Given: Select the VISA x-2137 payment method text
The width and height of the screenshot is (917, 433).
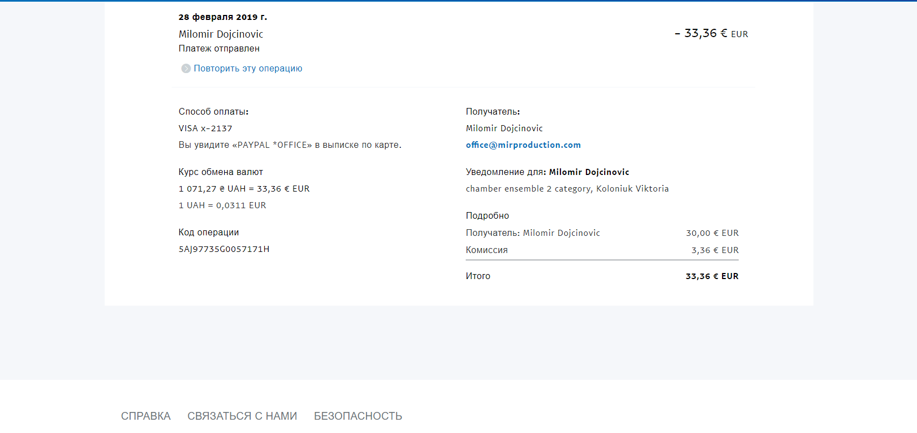Looking at the screenshot, I should coord(205,128).
